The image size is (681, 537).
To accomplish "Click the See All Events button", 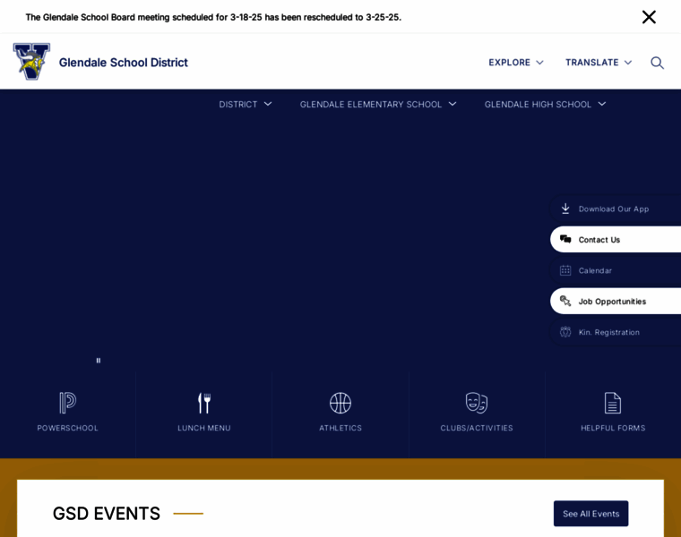I will click(590, 514).
